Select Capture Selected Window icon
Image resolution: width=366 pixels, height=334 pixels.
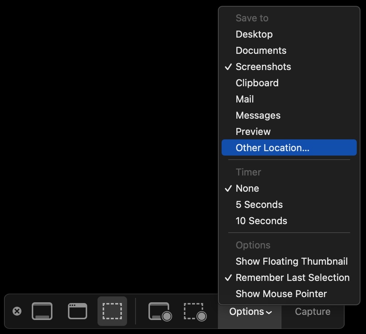(78, 312)
